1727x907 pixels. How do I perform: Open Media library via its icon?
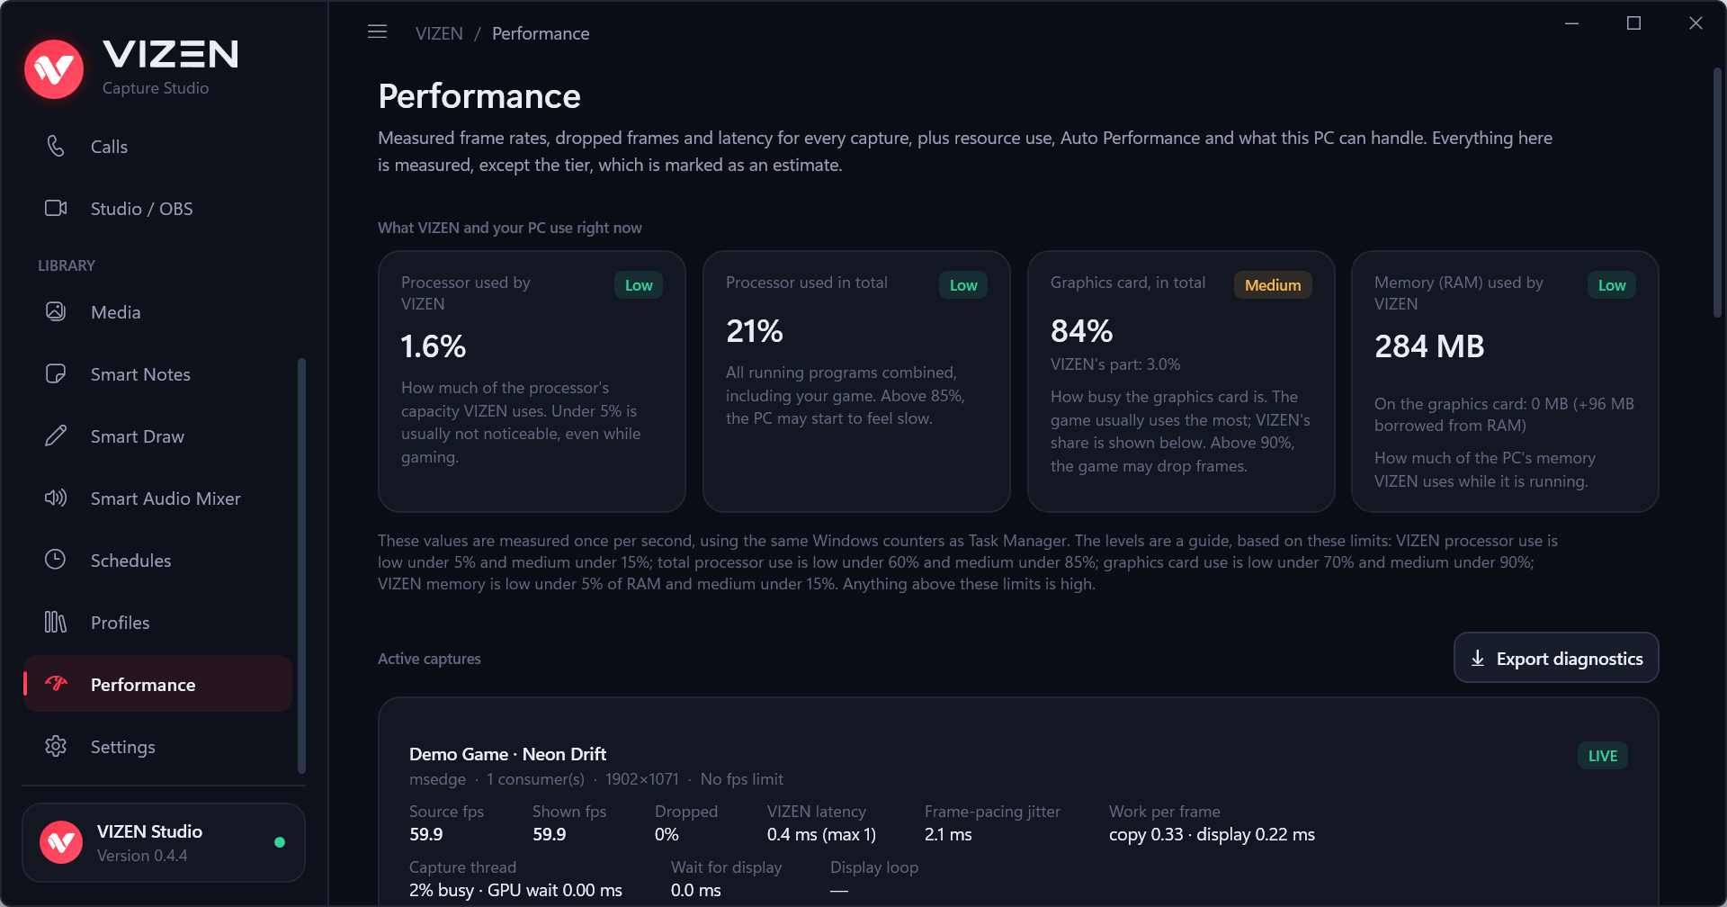pyautogui.click(x=56, y=311)
